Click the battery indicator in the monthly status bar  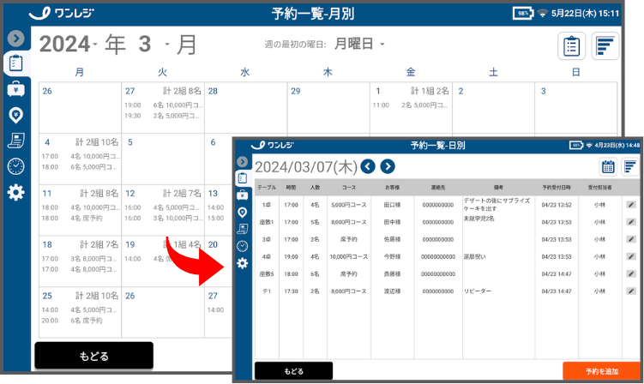point(523,13)
